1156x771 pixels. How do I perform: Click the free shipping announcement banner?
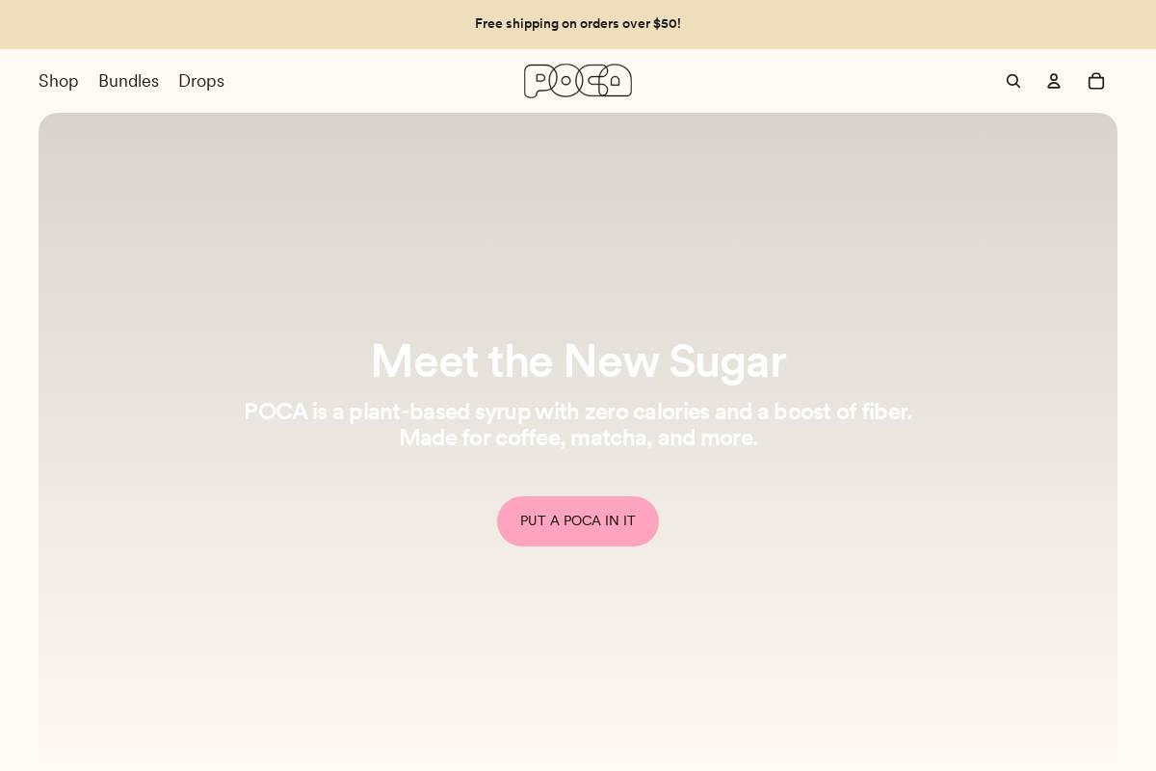(x=578, y=24)
